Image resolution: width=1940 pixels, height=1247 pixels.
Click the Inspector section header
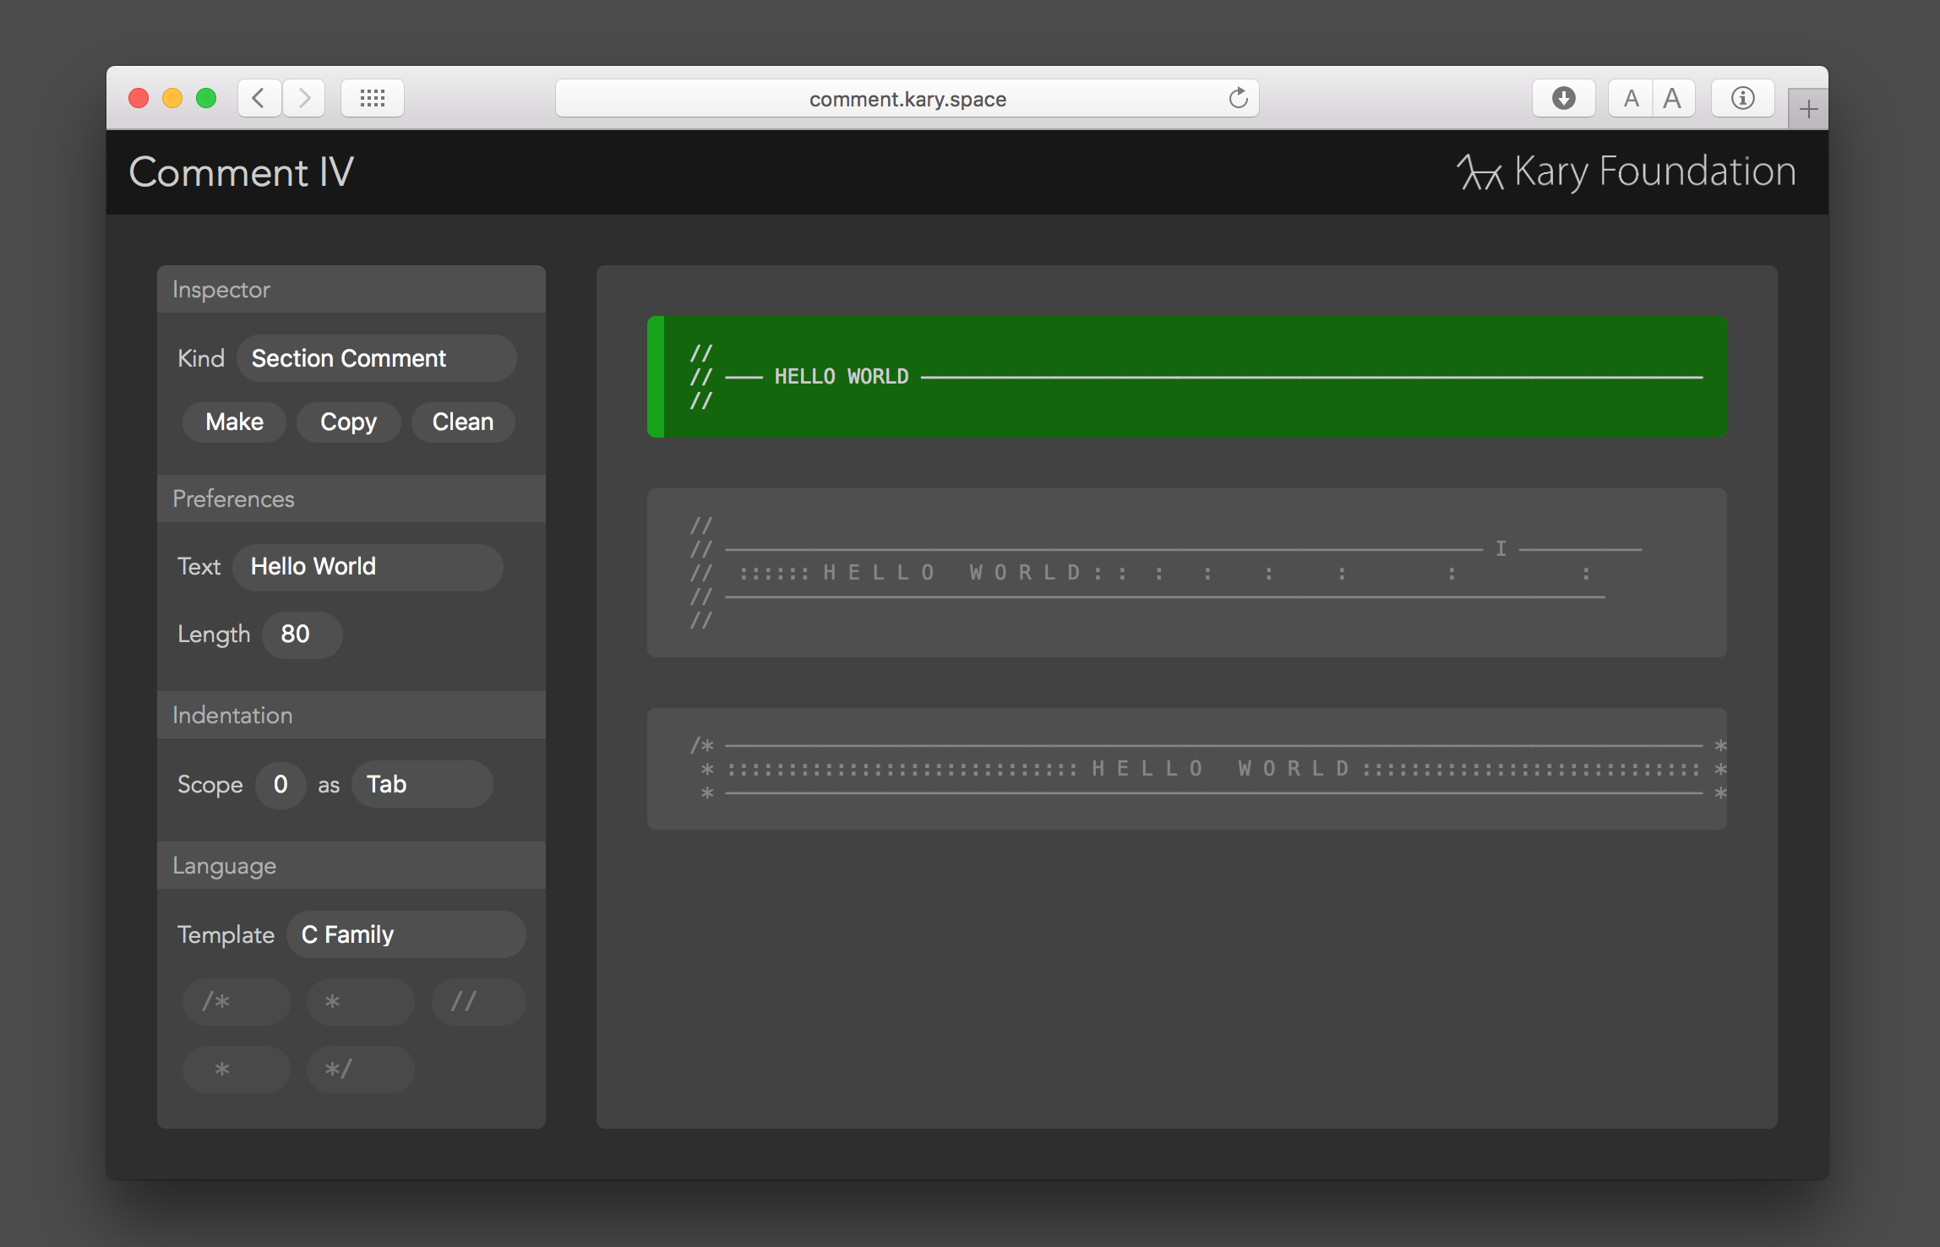tap(351, 290)
